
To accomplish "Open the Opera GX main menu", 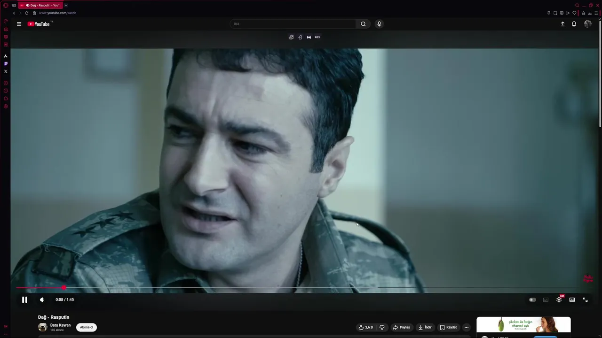I will 6,5.
